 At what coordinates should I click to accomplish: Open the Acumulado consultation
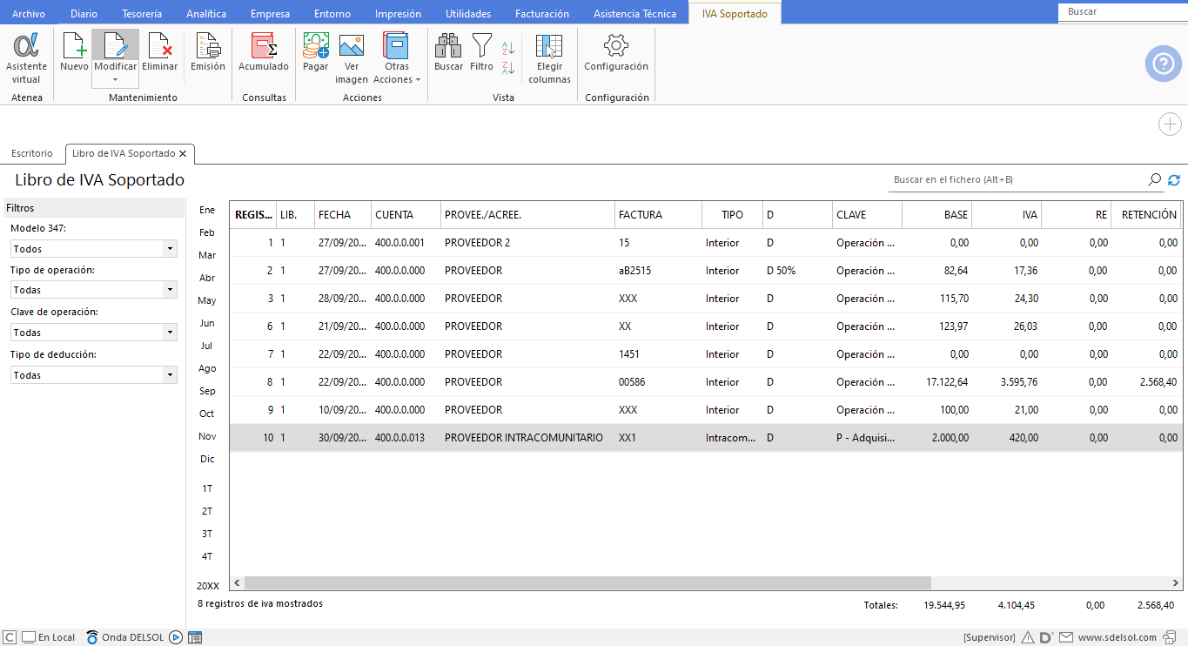click(264, 53)
